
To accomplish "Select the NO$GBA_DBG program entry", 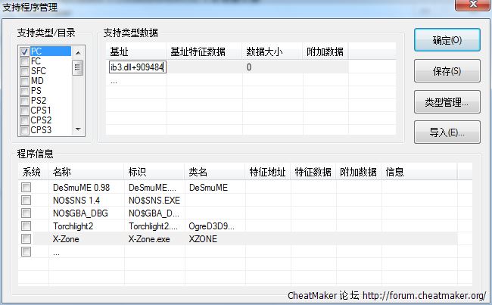I will click(x=82, y=213).
